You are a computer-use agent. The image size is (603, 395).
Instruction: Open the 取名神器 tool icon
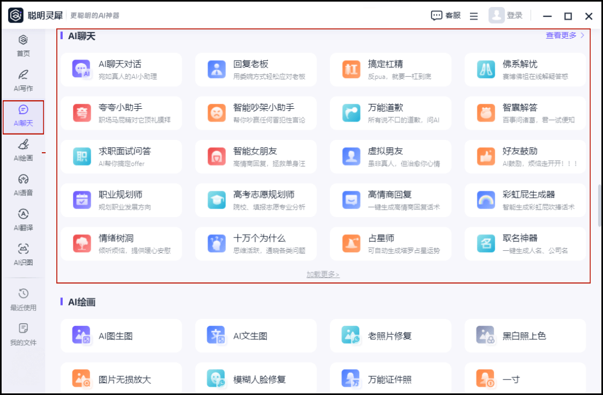click(x=486, y=244)
